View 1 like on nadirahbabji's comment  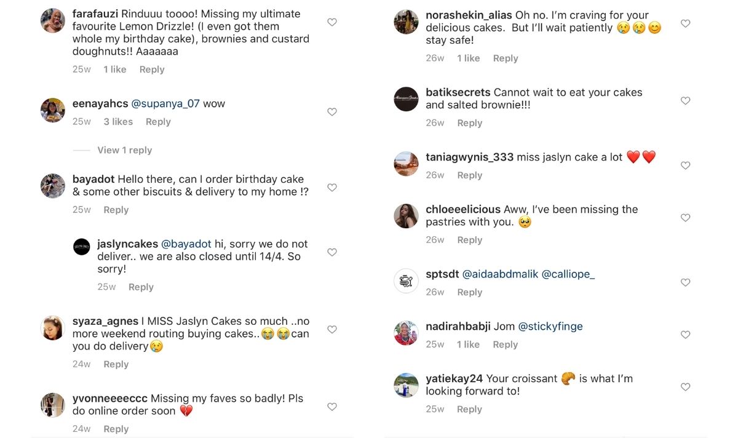[468, 344]
